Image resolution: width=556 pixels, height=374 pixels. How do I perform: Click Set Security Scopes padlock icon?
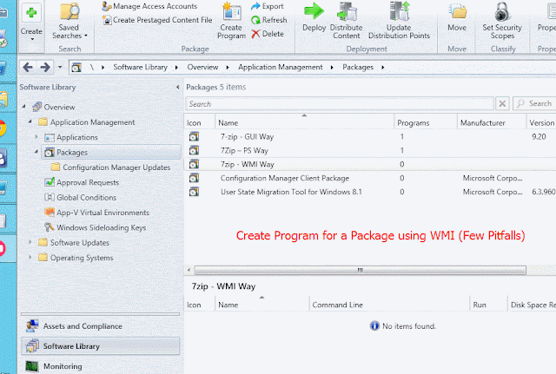[502, 11]
